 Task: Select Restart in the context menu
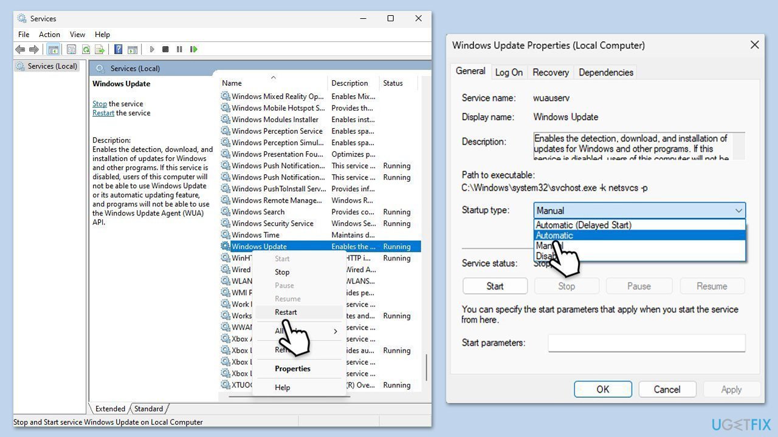coord(286,312)
